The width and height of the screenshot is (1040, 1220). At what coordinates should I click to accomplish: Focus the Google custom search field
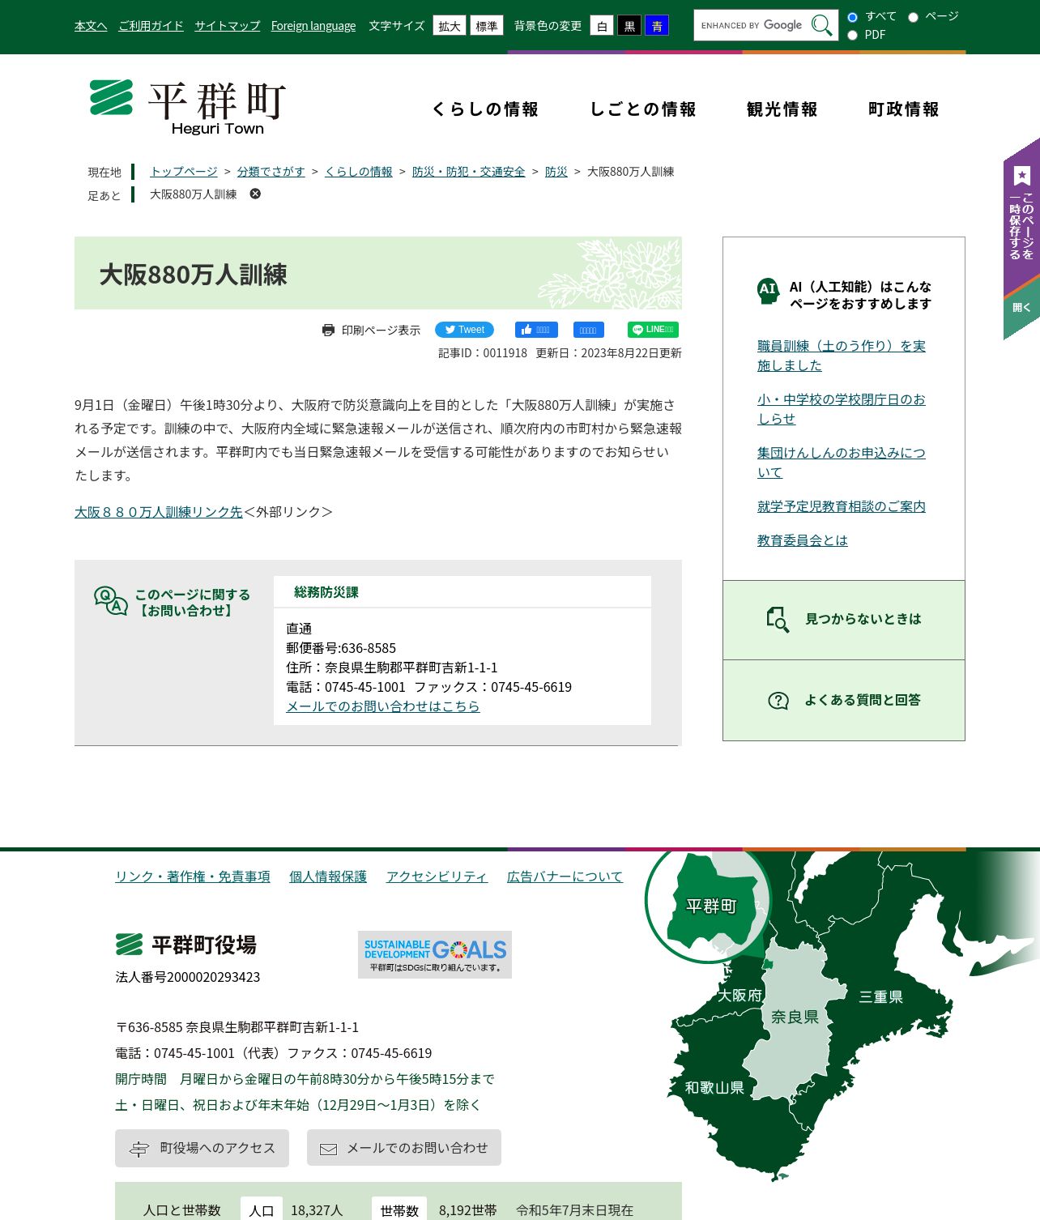pyautogui.click(x=753, y=25)
